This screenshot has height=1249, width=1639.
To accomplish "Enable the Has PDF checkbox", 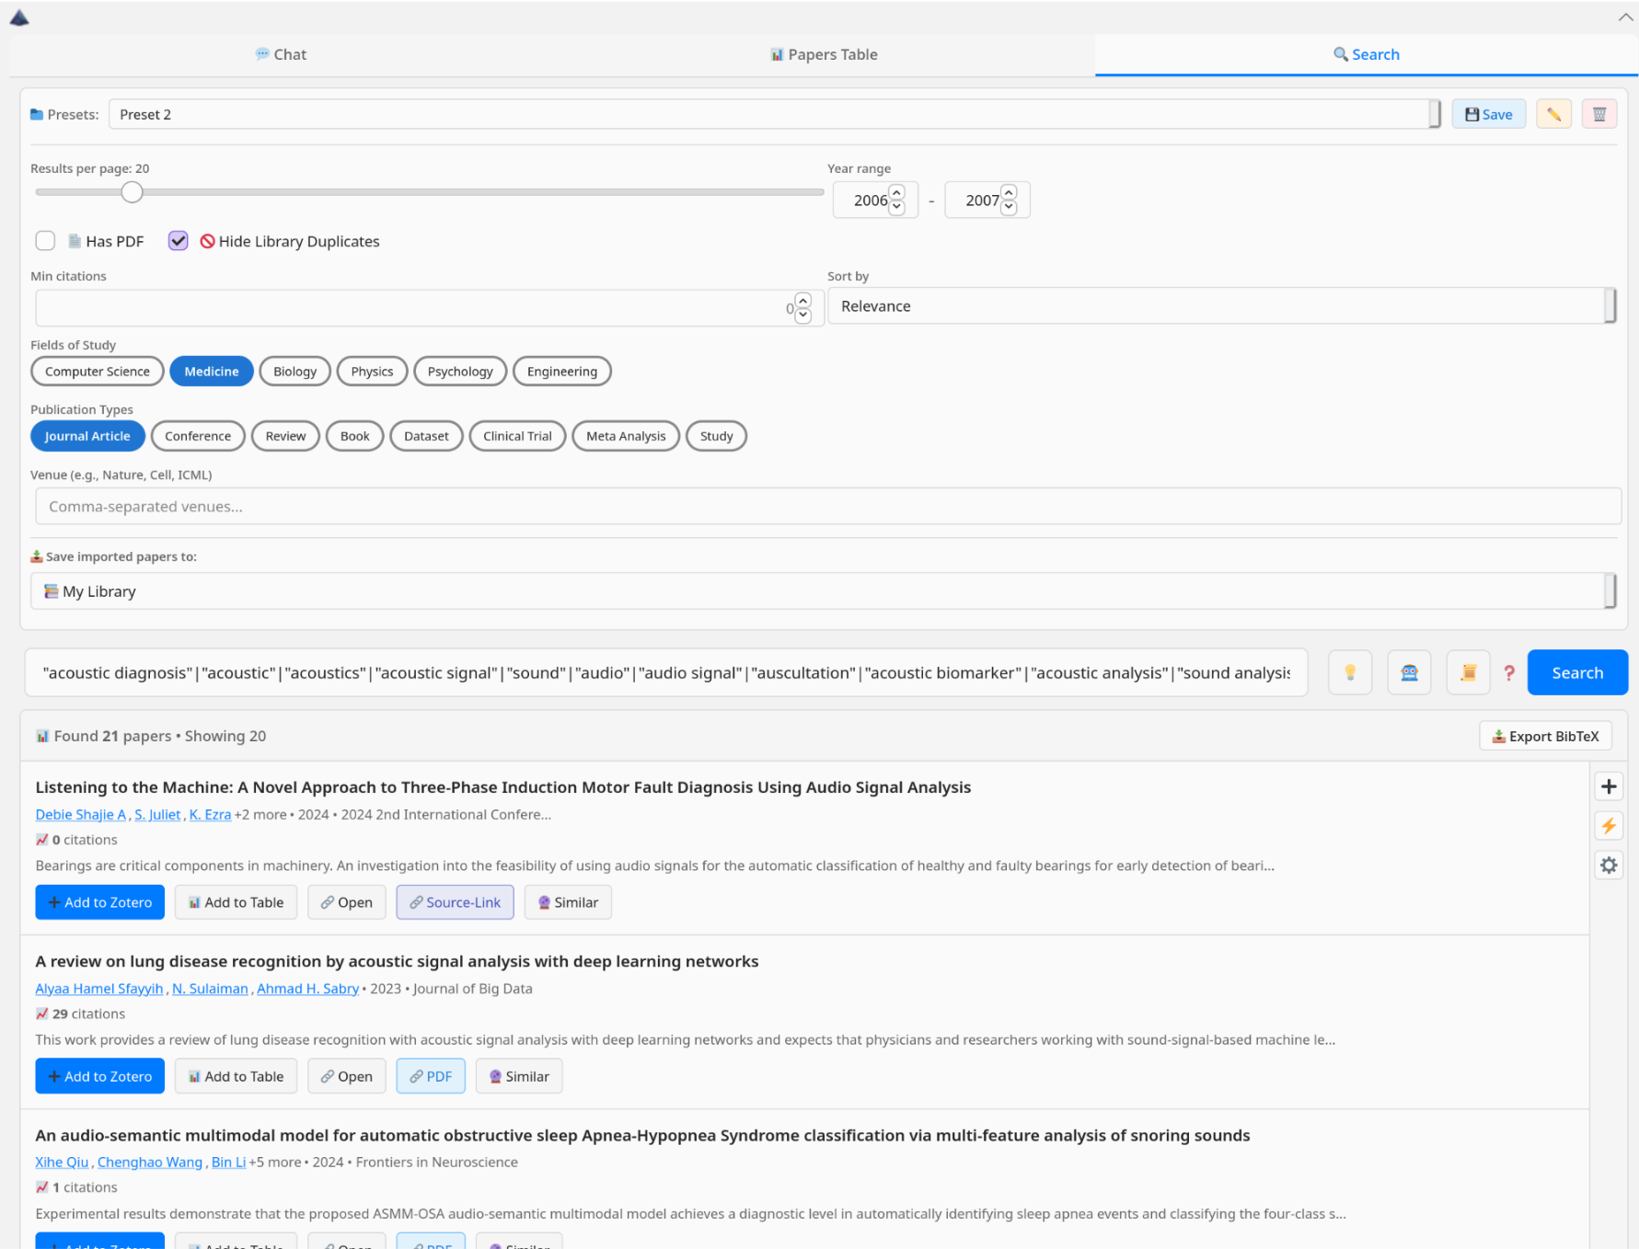I will [45, 241].
